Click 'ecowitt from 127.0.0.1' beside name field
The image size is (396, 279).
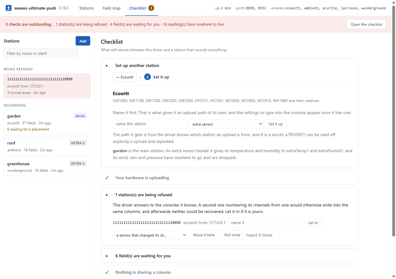click(x=204, y=223)
